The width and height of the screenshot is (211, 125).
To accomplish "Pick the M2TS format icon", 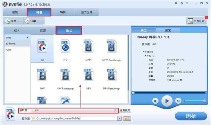I will click(88, 46).
